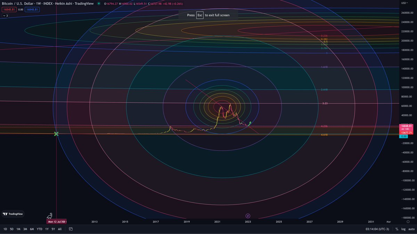
Task: Select the 1M time range
Action: (18, 229)
